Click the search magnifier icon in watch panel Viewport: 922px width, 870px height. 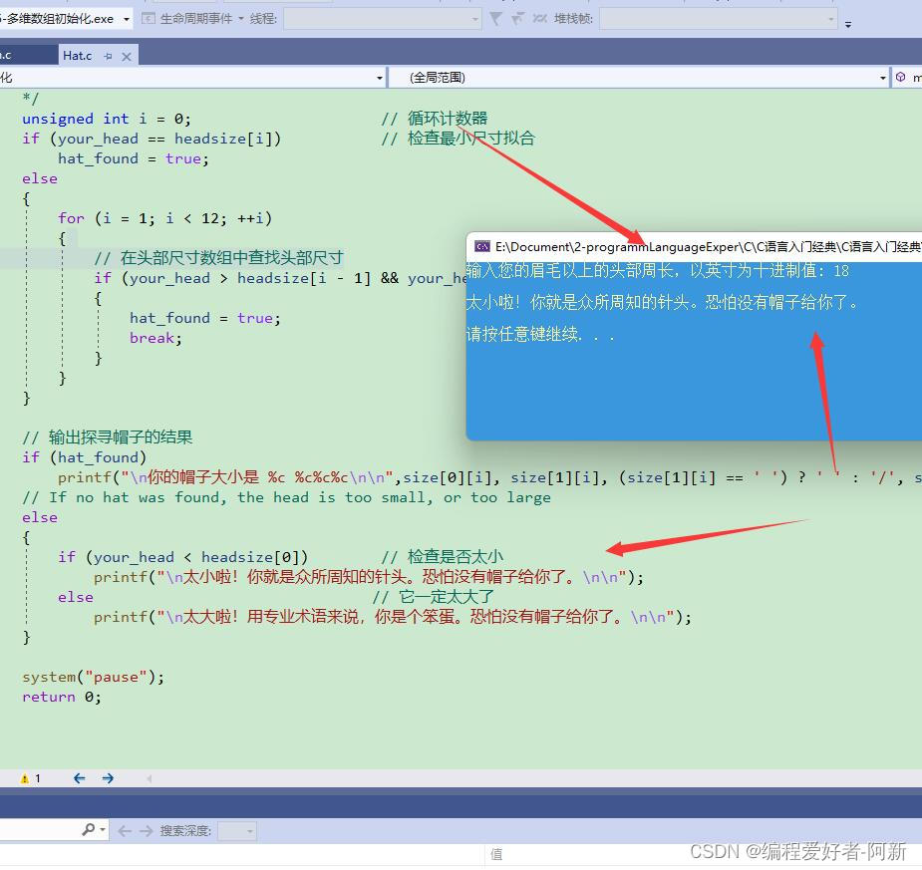tap(88, 829)
